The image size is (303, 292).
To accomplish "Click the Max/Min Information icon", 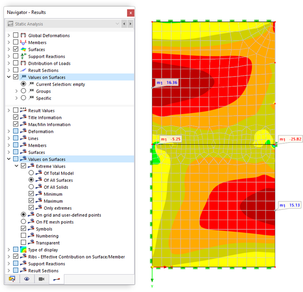I will [x=23, y=124].
